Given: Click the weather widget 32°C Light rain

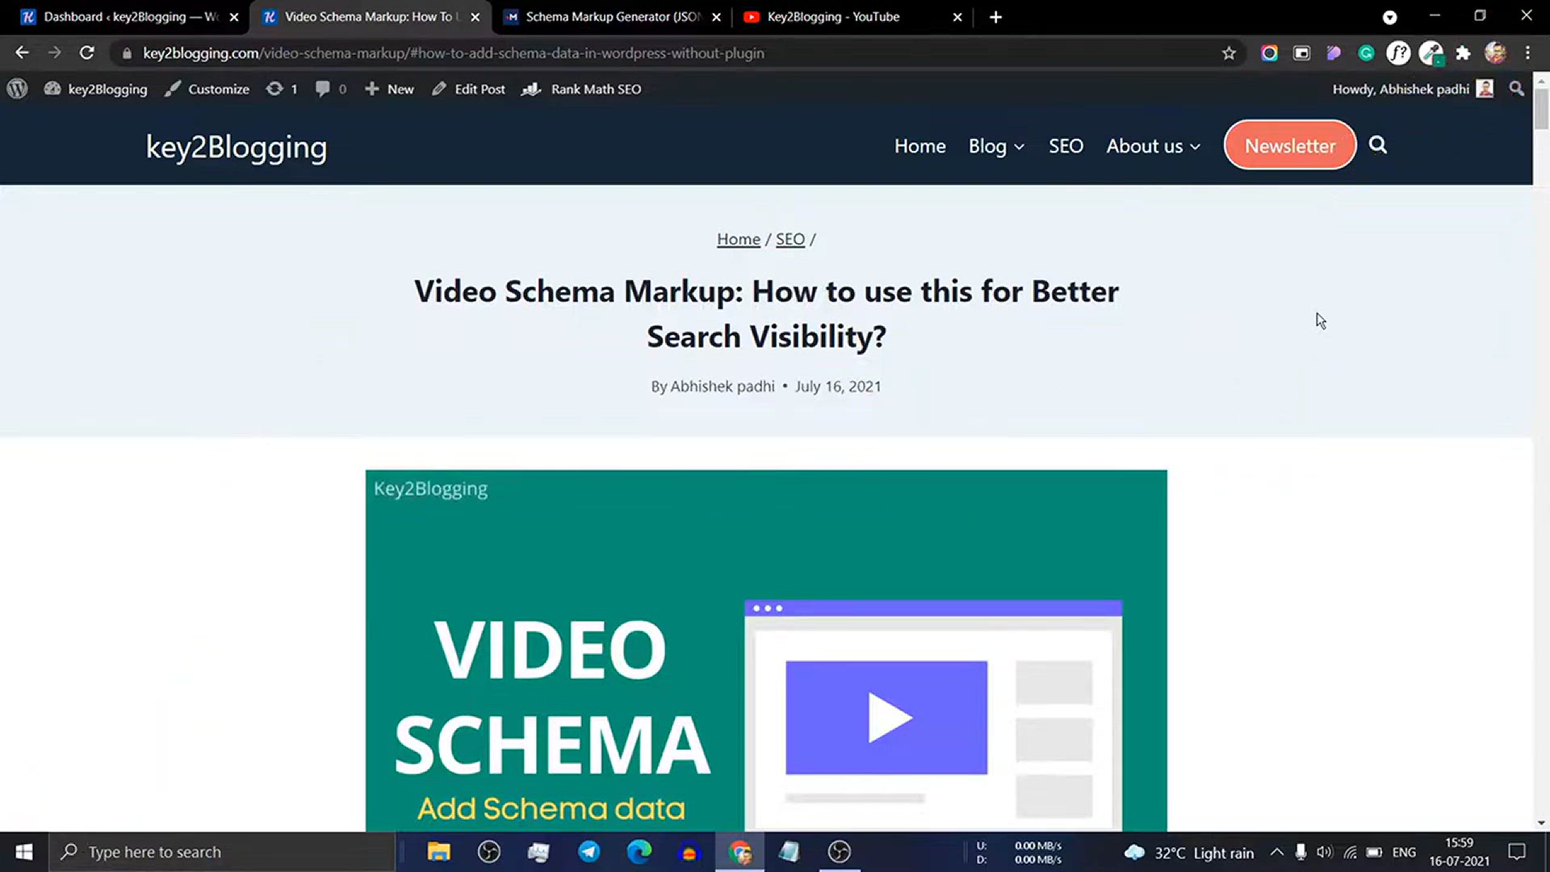Looking at the screenshot, I should coord(1190,853).
